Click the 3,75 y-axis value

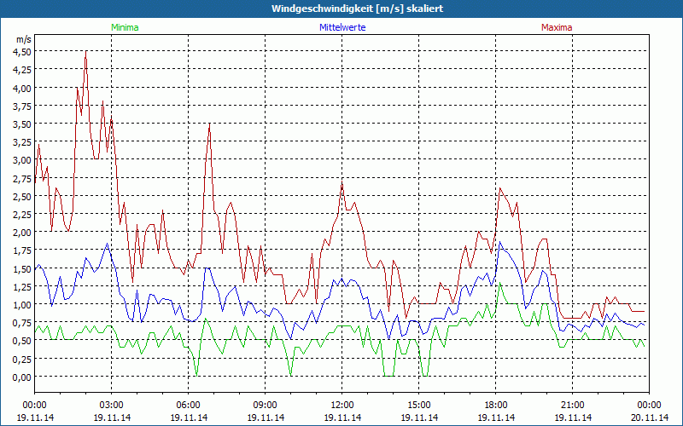pyautogui.click(x=22, y=106)
